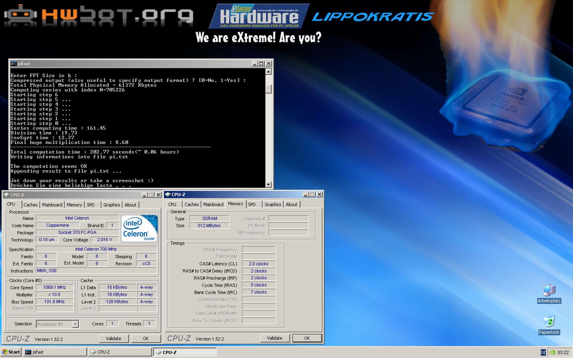Click Package field Socket 370 FC-PGA
The image size is (573, 358).
tap(77, 232)
